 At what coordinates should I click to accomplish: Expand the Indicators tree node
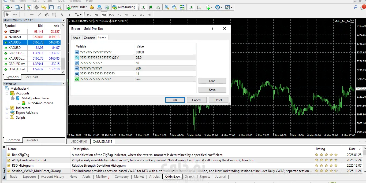(7, 108)
